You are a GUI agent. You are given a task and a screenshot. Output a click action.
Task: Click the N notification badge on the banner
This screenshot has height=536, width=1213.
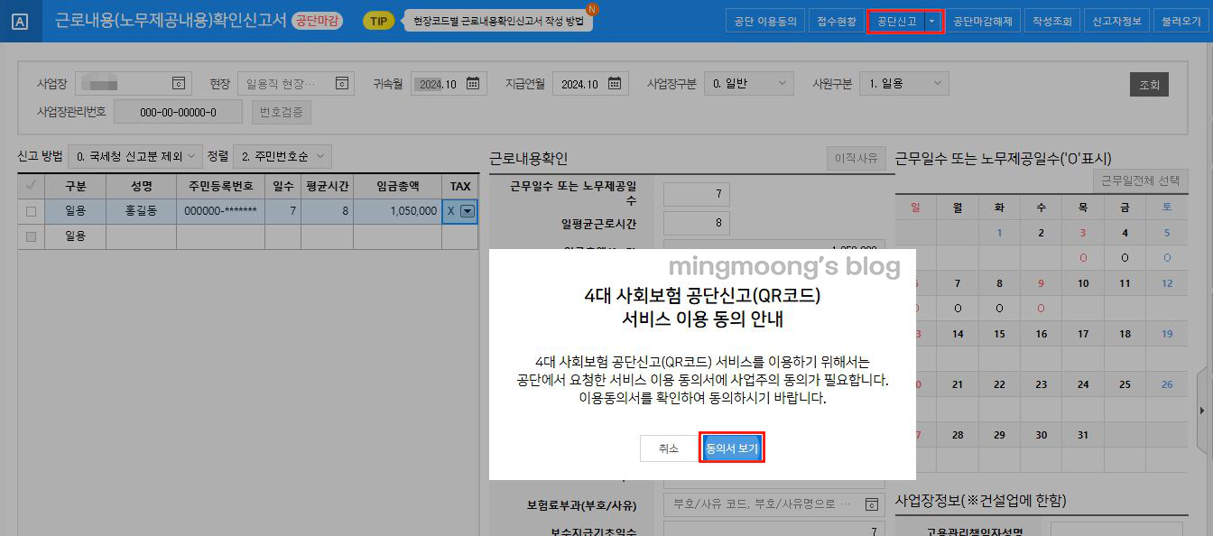pyautogui.click(x=593, y=8)
